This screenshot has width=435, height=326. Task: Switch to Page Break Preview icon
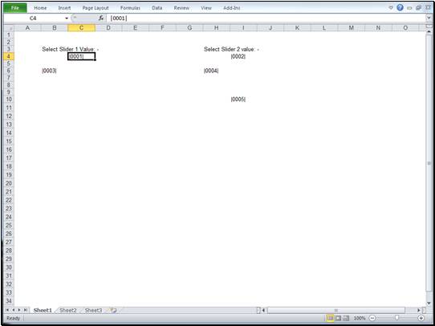[346, 318]
